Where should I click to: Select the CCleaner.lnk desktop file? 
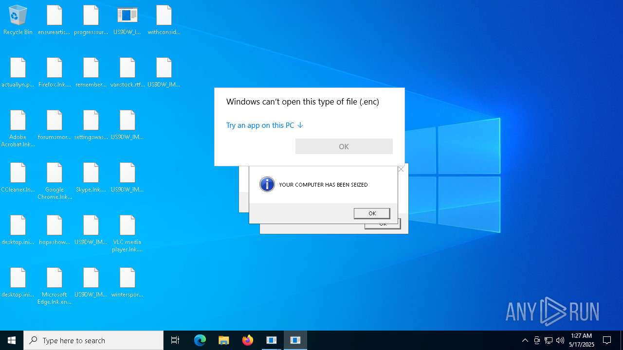(18, 178)
